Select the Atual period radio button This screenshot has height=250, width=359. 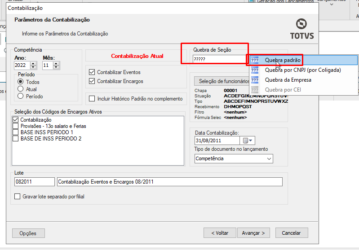click(x=20, y=89)
